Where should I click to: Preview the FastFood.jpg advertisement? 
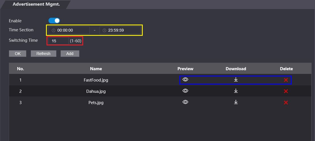point(185,80)
